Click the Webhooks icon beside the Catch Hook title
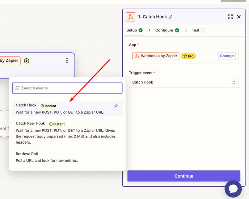The image size is (249, 199). pyautogui.click(x=130, y=17)
